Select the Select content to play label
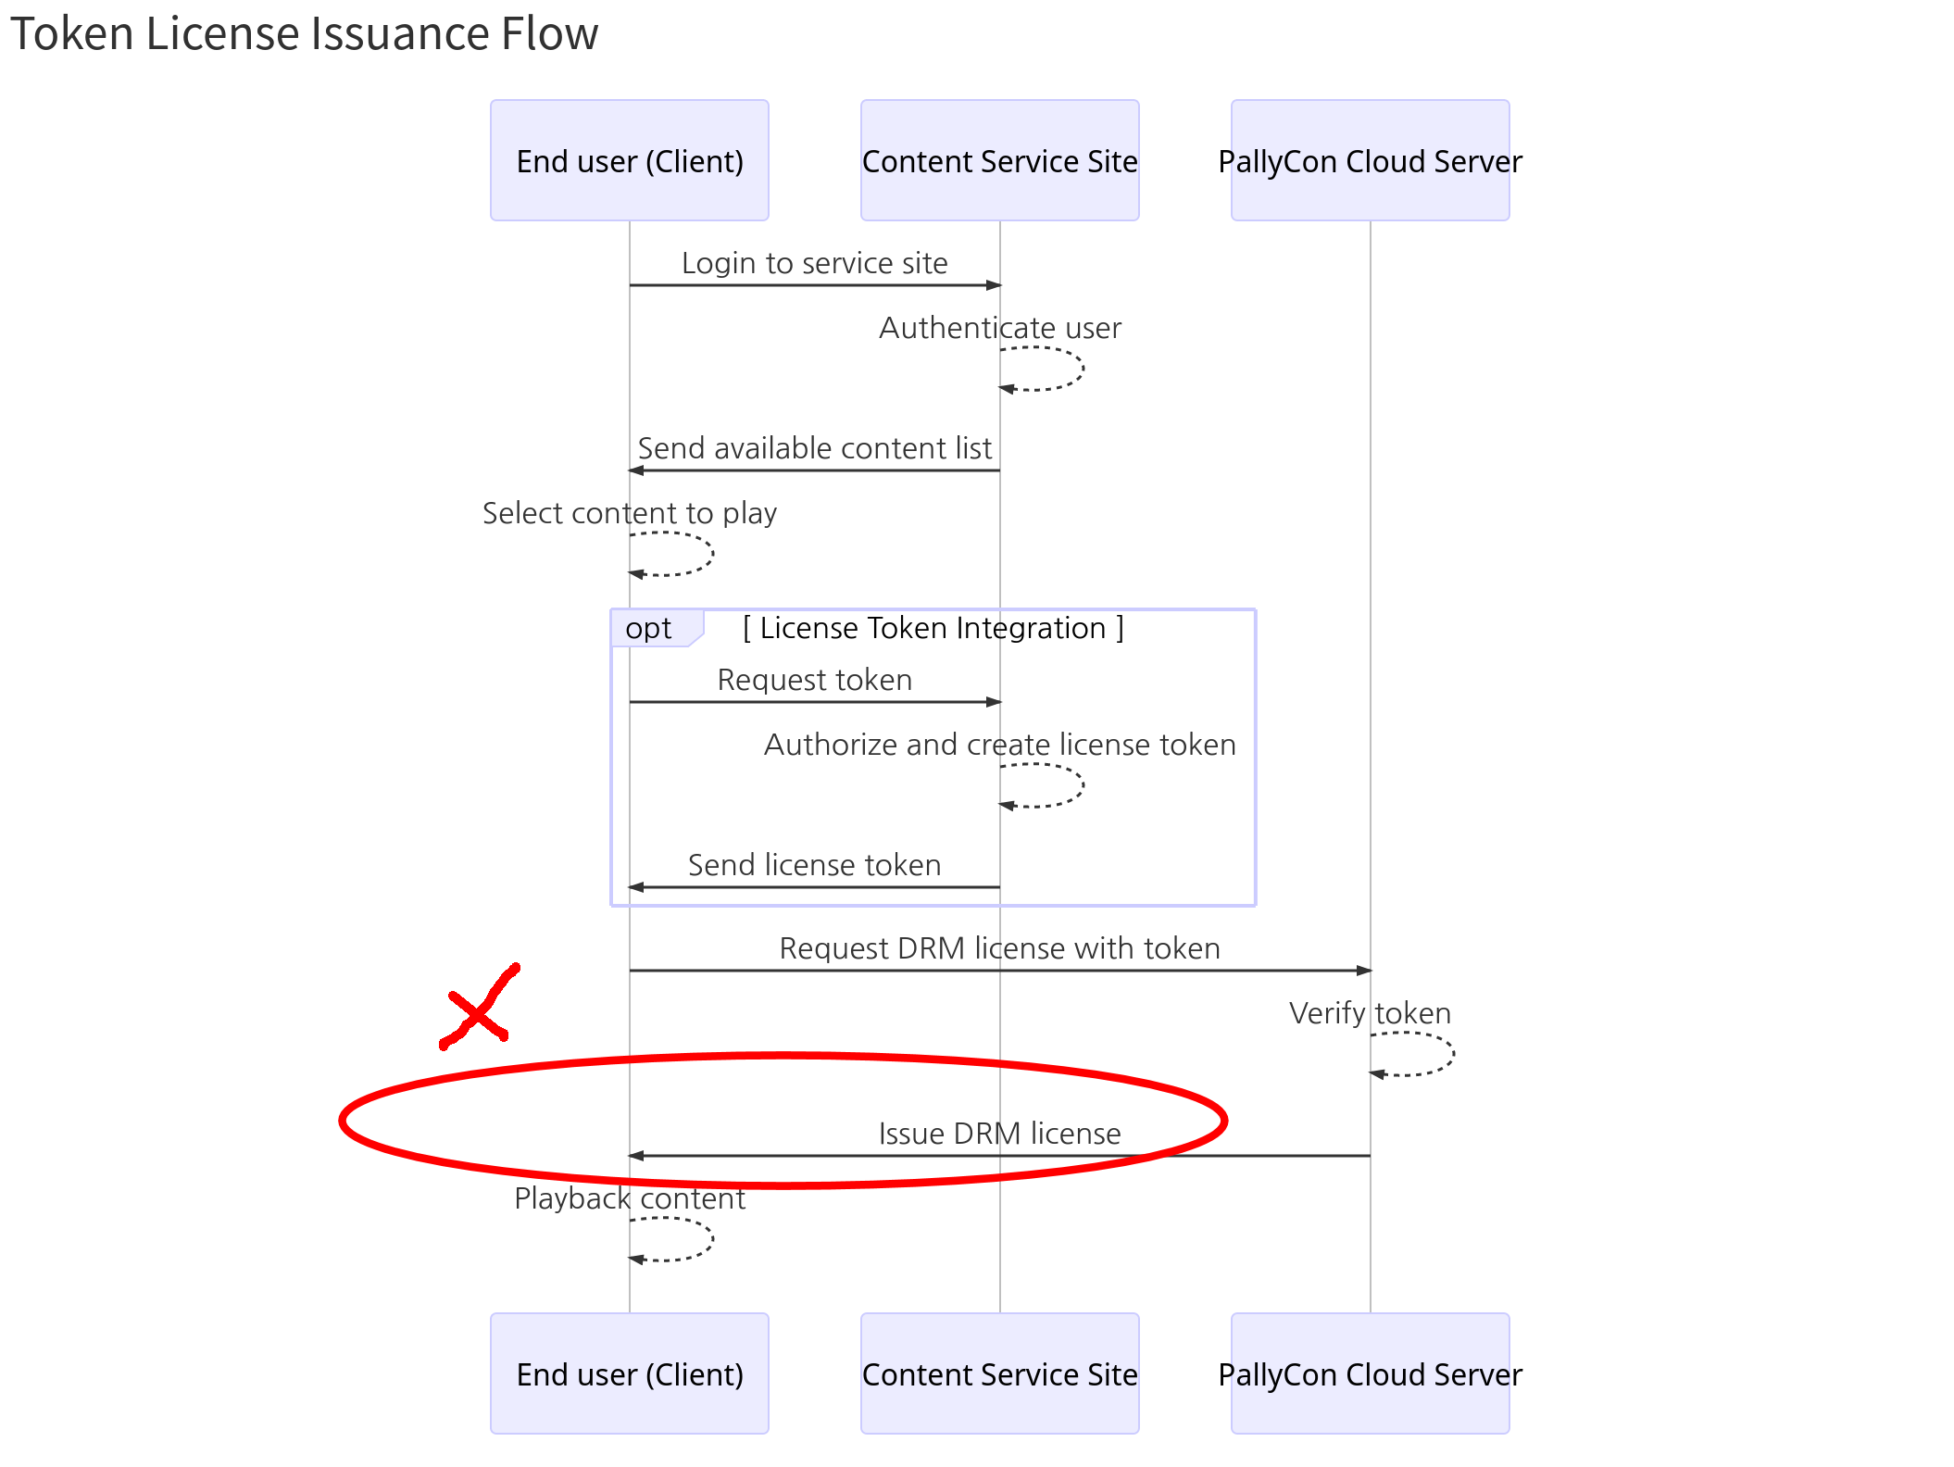Screen dimensions: 1954x1467 (x=630, y=513)
